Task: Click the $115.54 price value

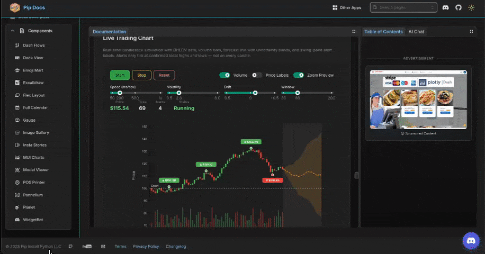Action: [x=119, y=108]
